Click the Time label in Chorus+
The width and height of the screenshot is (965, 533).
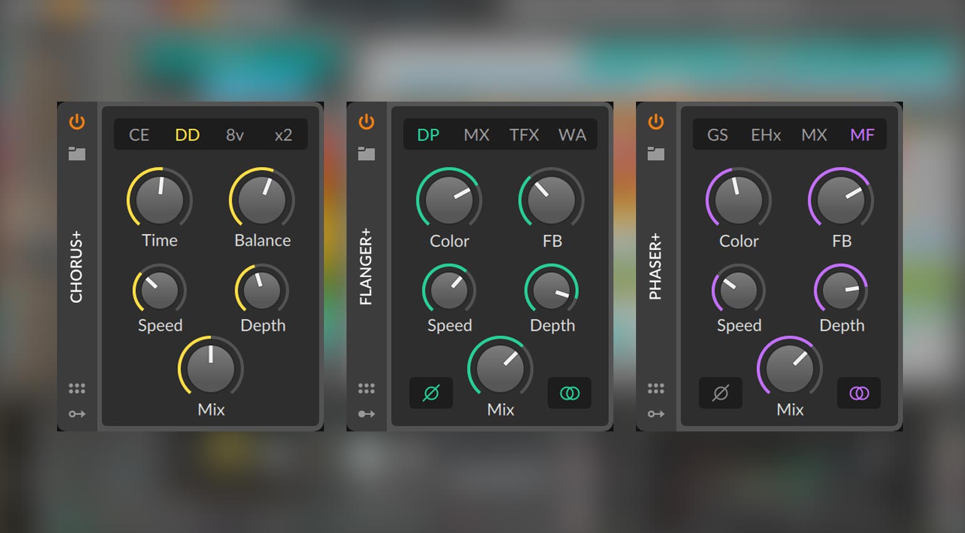click(x=160, y=240)
